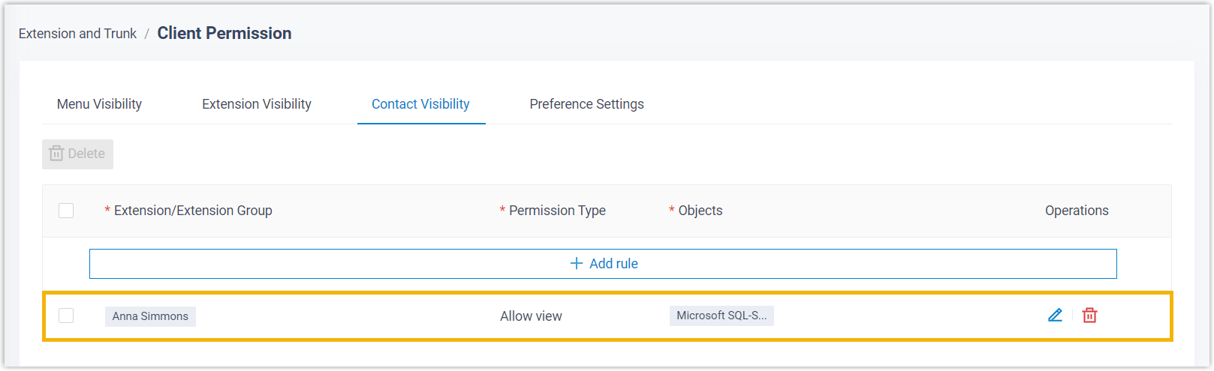The image size is (1214, 371).
Task: Go to the Preference Settings tab
Action: point(586,104)
